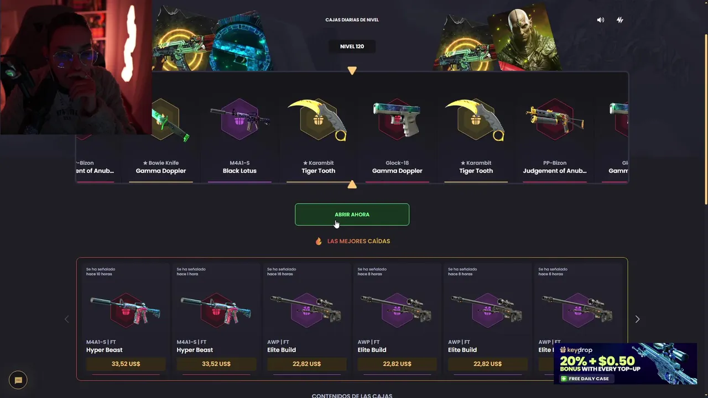The height and width of the screenshot is (398, 708).
Task: Open the AWP Elite Build drop from 16 hours ago
Action: [x=306, y=320]
